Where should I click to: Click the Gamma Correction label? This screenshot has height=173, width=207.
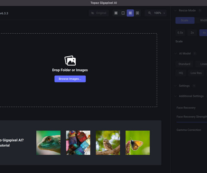click(x=189, y=130)
